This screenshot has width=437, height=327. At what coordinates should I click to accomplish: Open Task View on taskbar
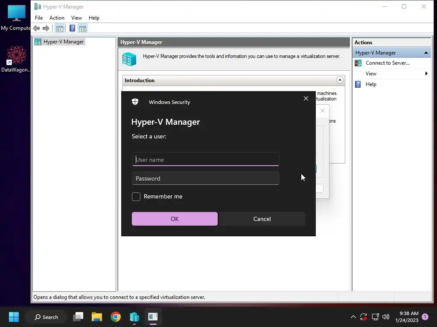(x=78, y=317)
